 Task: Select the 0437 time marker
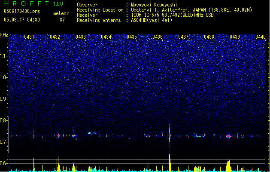tap(183, 37)
